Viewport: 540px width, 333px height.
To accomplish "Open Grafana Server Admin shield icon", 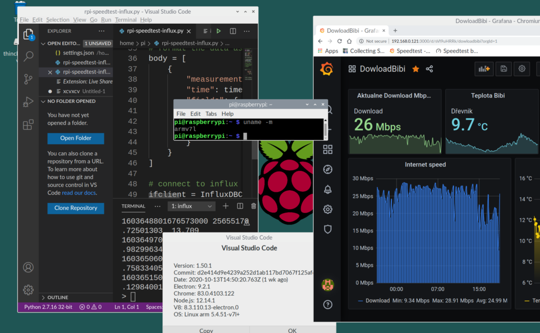I will 327,229.
